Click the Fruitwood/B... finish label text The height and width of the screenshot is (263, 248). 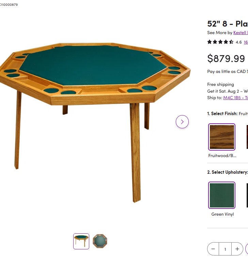click(222, 156)
